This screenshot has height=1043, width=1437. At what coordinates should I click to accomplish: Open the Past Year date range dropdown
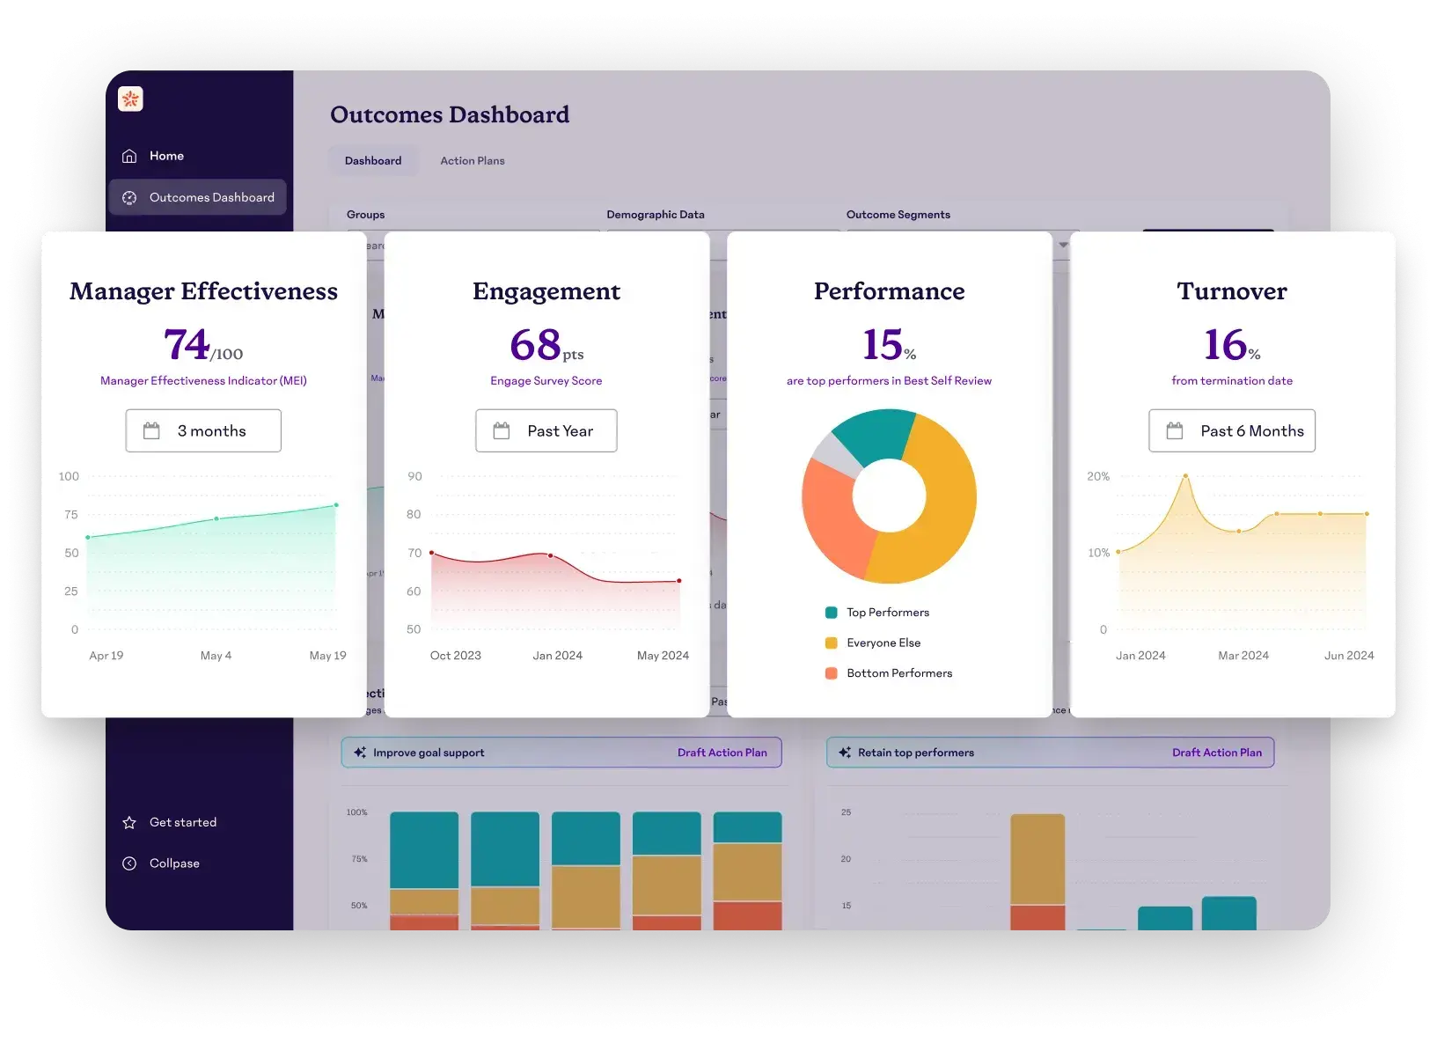546,431
